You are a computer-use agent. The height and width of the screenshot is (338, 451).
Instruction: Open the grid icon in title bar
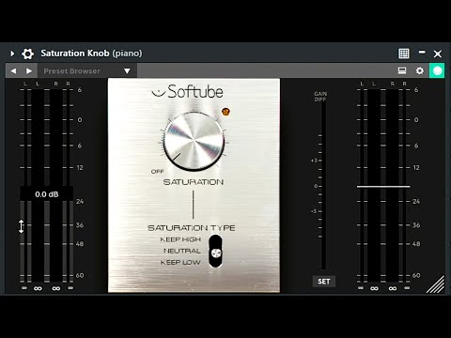click(x=404, y=54)
